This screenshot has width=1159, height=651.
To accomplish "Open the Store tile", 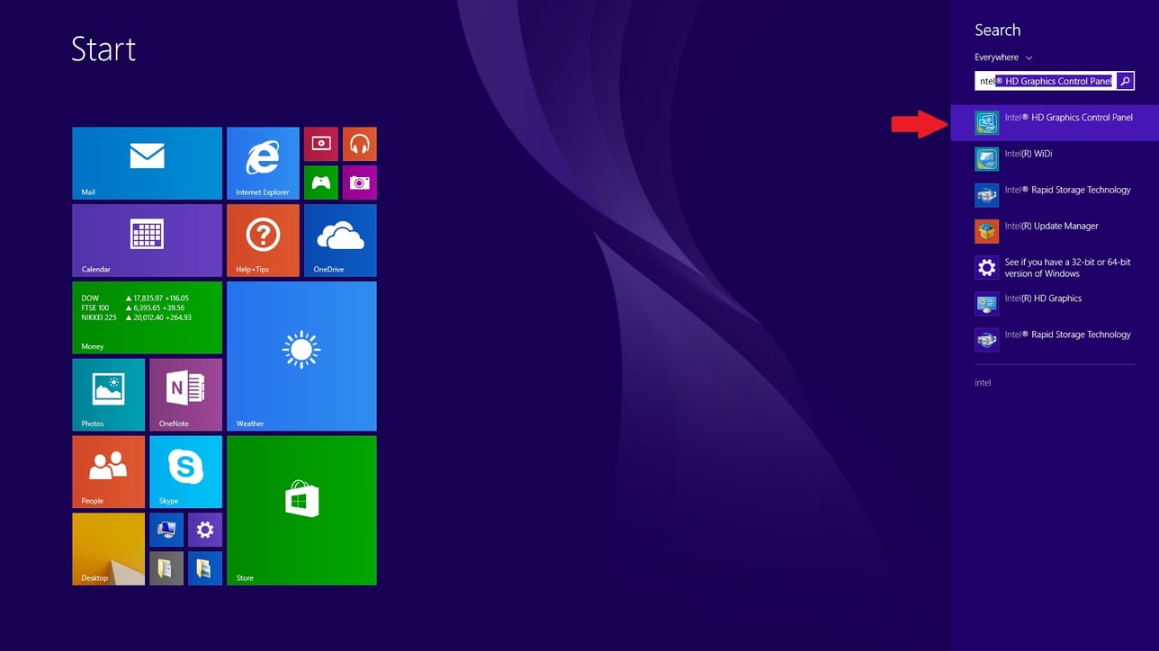I will [301, 511].
